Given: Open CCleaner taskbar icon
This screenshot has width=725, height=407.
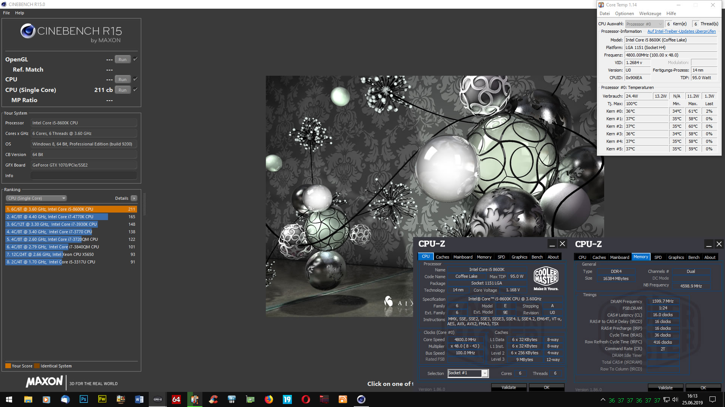Looking at the screenshot, I should [x=213, y=399].
